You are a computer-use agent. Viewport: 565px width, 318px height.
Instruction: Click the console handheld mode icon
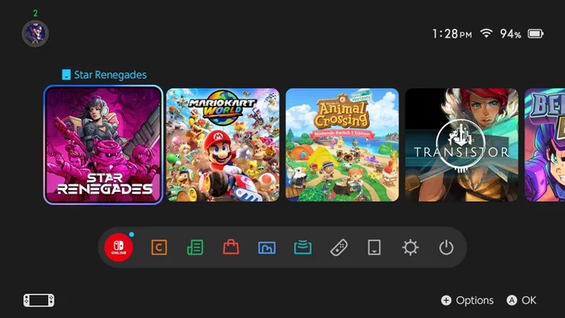point(39,301)
